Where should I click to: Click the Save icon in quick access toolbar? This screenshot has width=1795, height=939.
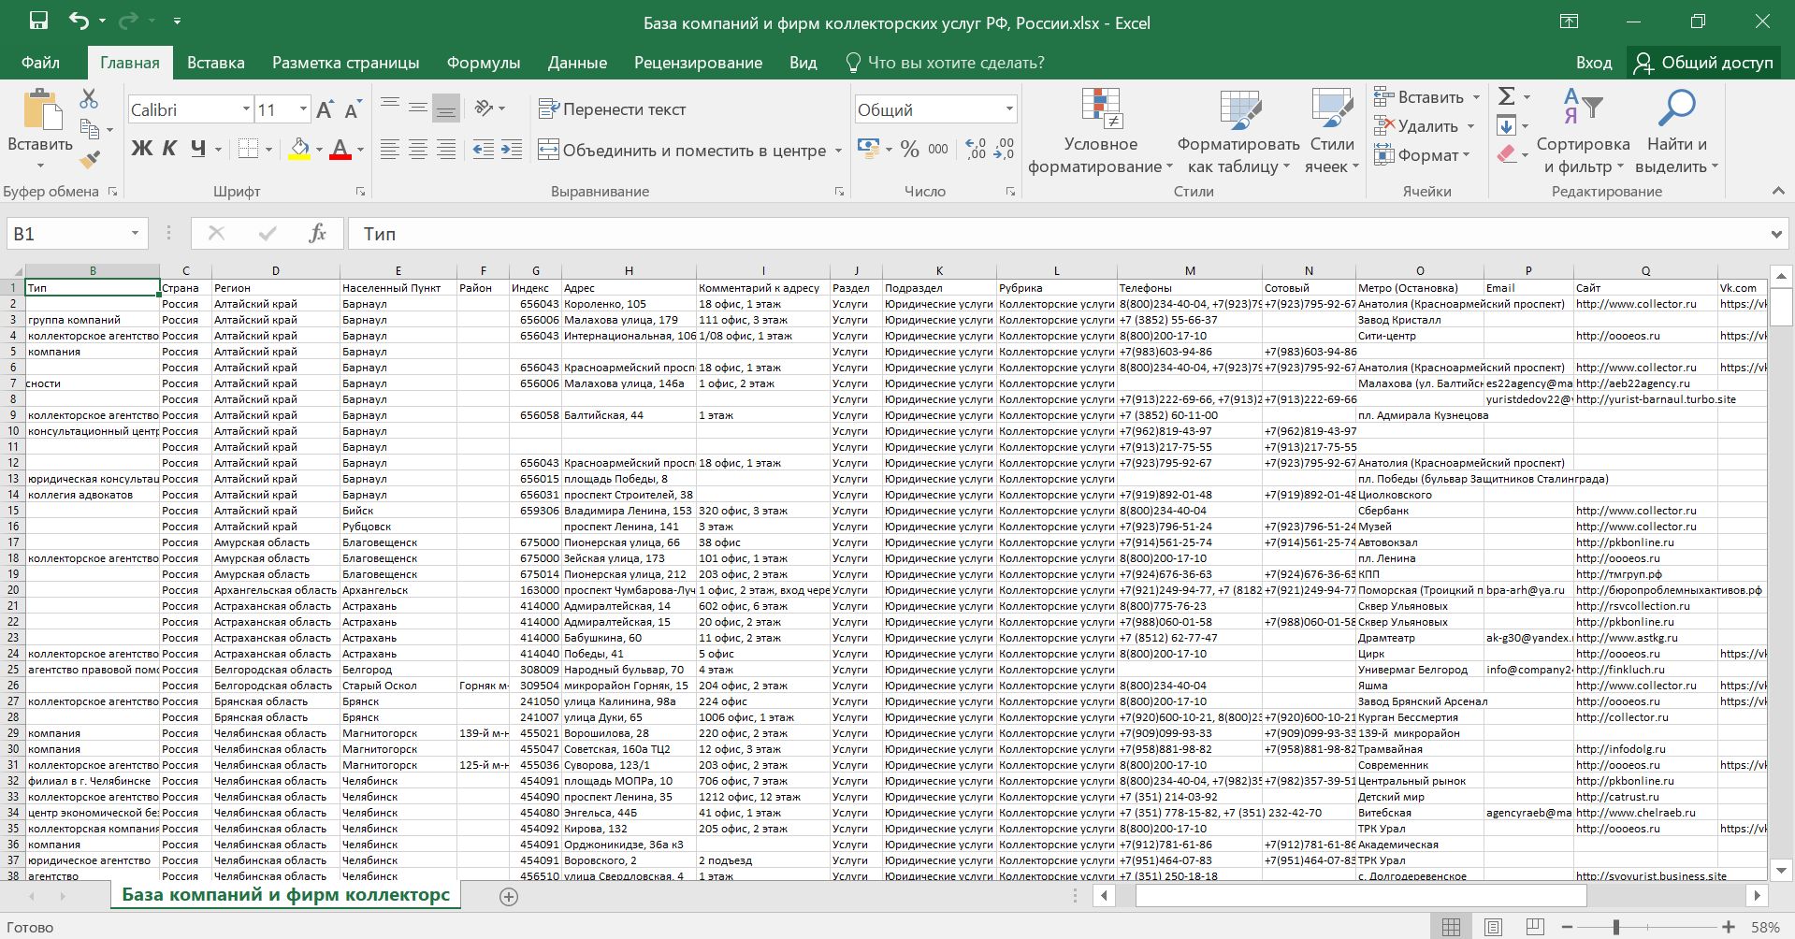pos(38,21)
